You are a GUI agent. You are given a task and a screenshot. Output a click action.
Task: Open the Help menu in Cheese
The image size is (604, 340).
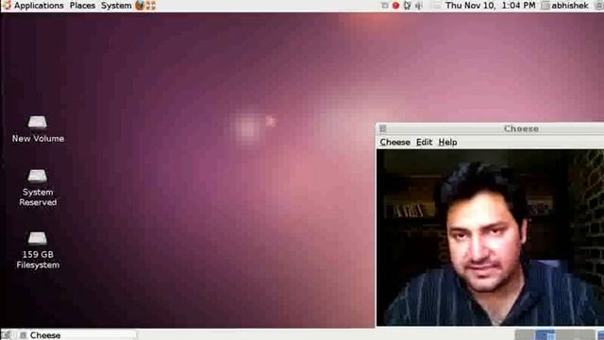coord(447,143)
